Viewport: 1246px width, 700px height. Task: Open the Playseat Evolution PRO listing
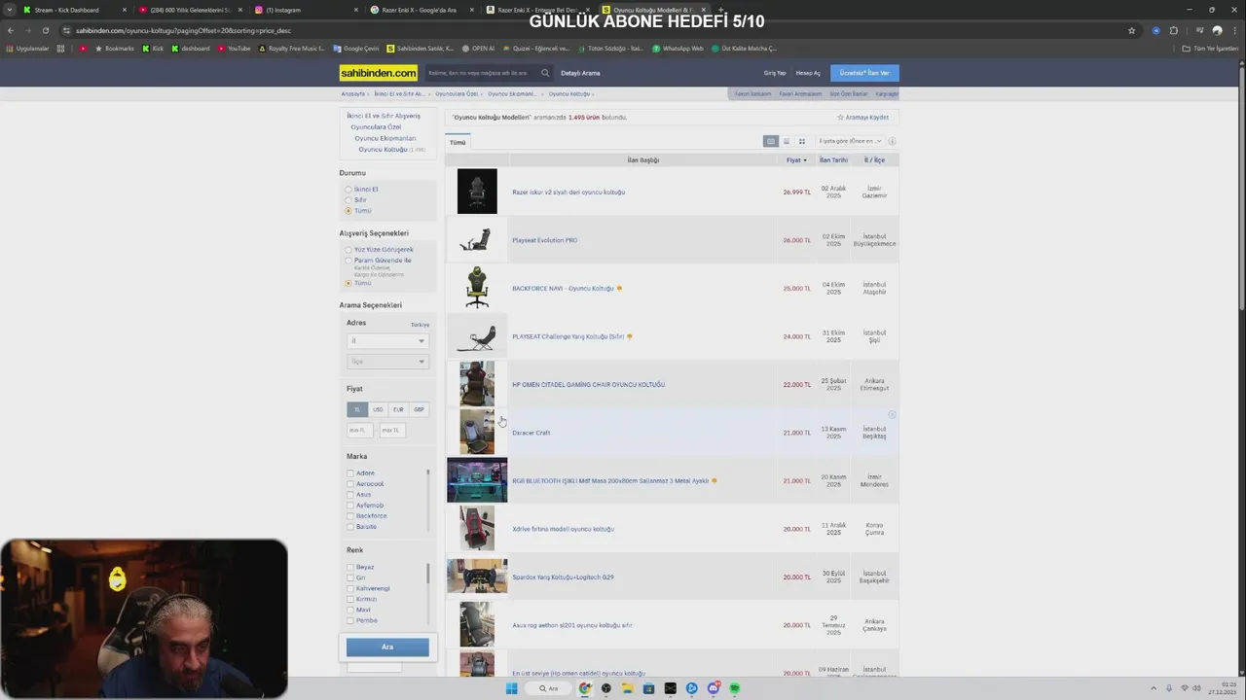pos(545,240)
